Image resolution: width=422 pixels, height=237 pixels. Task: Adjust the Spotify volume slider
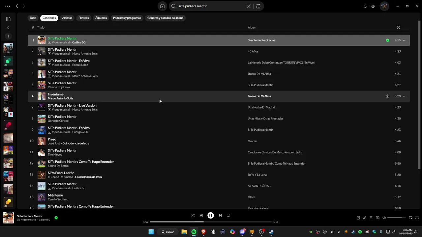[397, 218]
